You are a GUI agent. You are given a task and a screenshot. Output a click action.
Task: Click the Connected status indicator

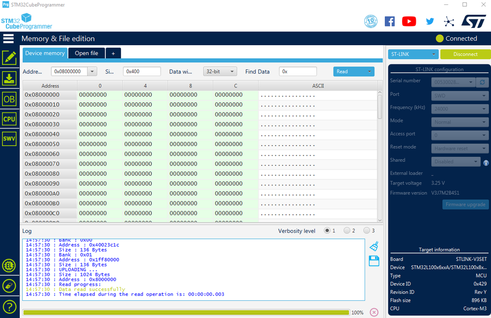click(x=457, y=38)
